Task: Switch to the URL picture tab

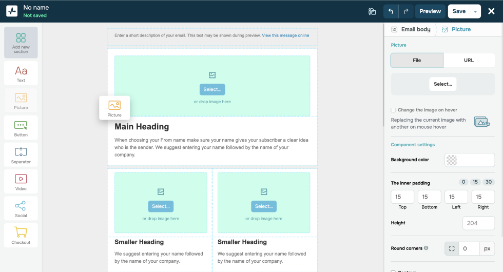Action: [469, 60]
